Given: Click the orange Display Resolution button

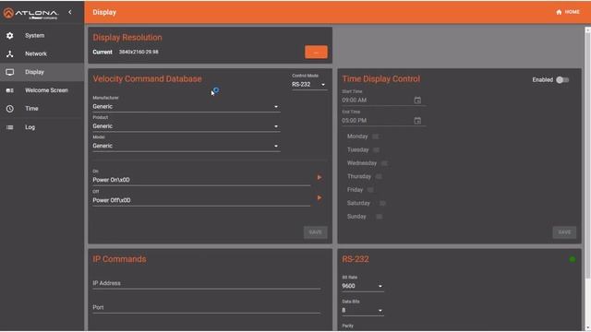Looking at the screenshot, I should coord(316,53).
